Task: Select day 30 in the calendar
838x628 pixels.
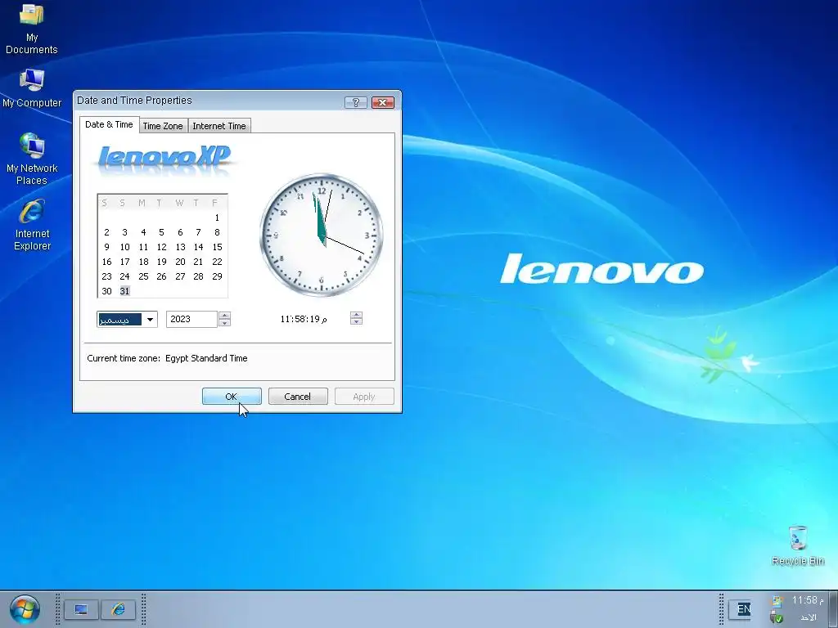Action: click(x=106, y=291)
